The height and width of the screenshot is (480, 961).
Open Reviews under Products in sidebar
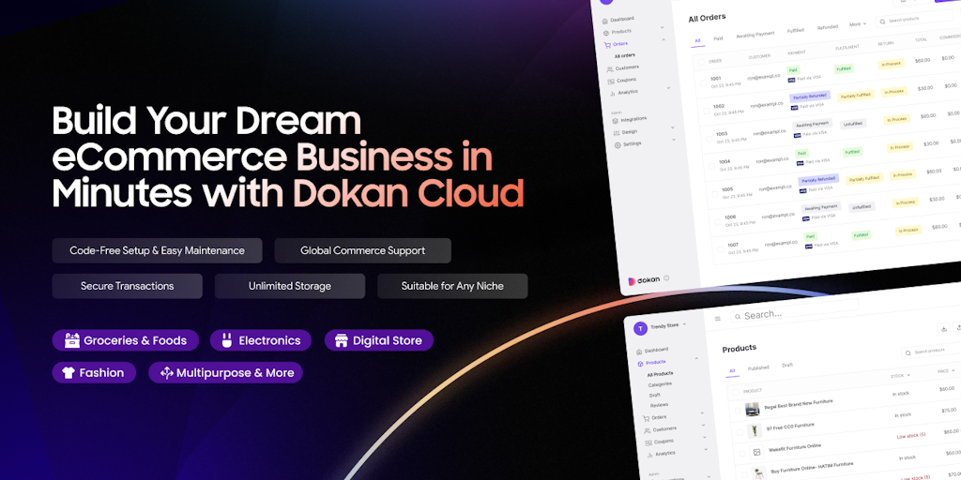click(659, 405)
